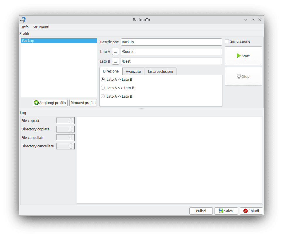This screenshot has width=283, height=238.
Task: Click the Lato A path field
Action: tap(171, 51)
